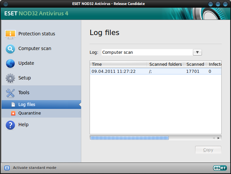The height and width of the screenshot is (174, 231).
Task: Click the ESET logo in the bottom bar
Action: (x=220, y=168)
